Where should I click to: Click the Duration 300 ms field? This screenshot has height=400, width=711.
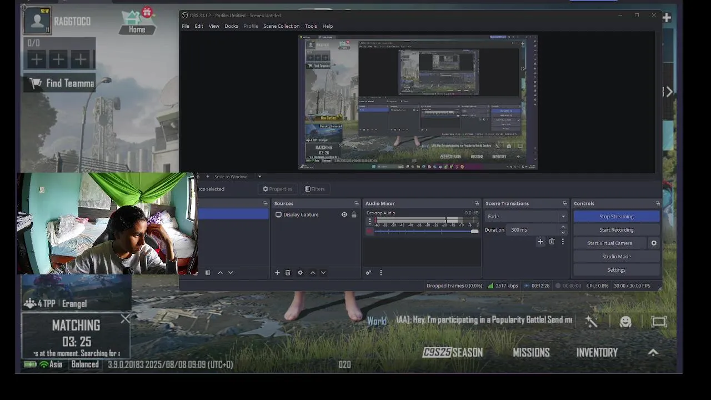coord(533,230)
